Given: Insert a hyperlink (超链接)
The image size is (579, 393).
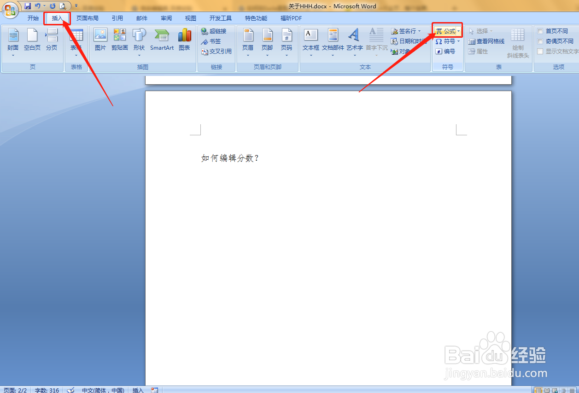Looking at the screenshot, I should [214, 31].
